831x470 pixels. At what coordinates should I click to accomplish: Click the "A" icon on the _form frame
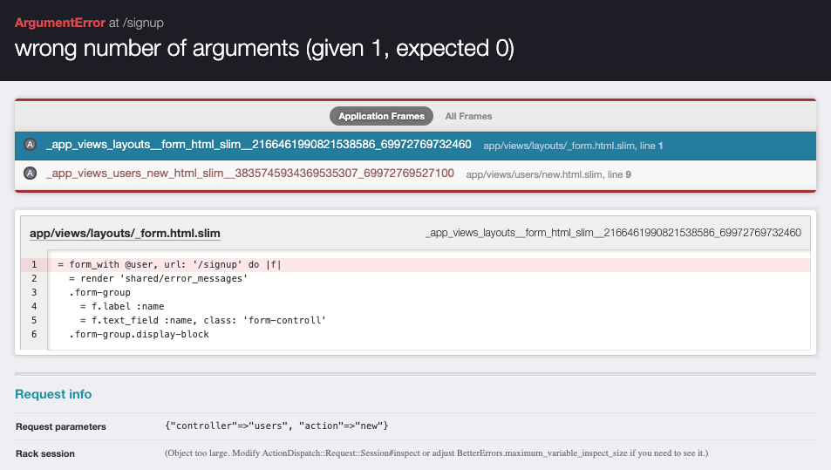[x=31, y=145]
